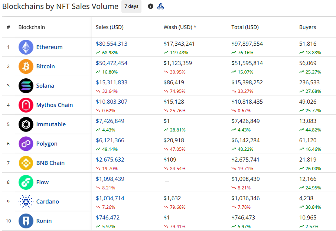Screen dimensions: 336x231
Task: Sort by the Blockchain column header
Action: click(x=32, y=27)
